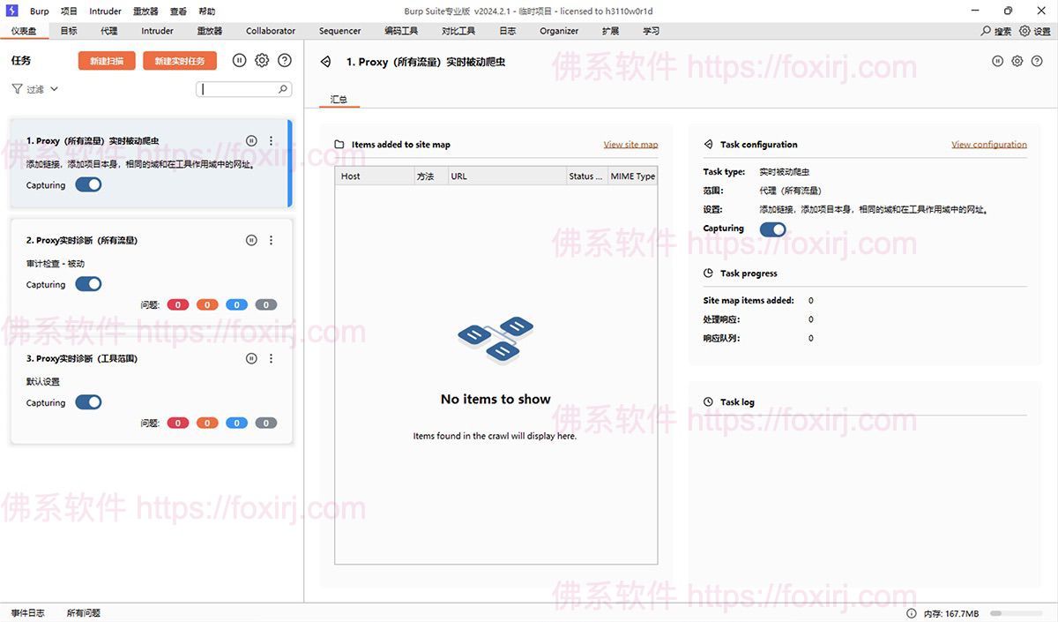Click the help question mark in tasks panel

pyautogui.click(x=284, y=61)
